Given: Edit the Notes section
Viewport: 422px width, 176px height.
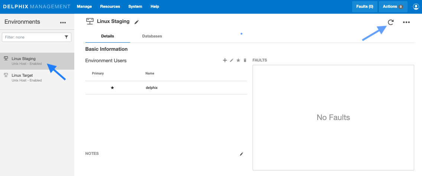Looking at the screenshot, I should 241,154.
